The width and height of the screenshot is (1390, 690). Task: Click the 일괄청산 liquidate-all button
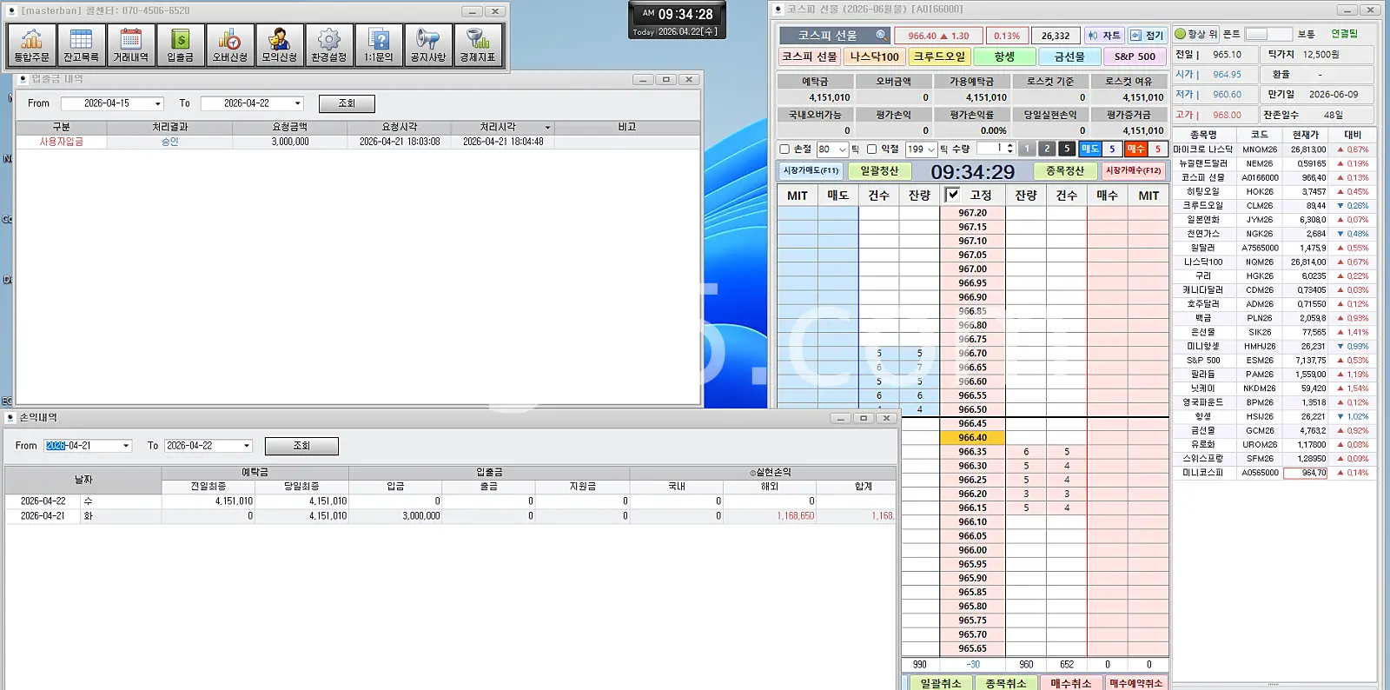click(x=879, y=171)
